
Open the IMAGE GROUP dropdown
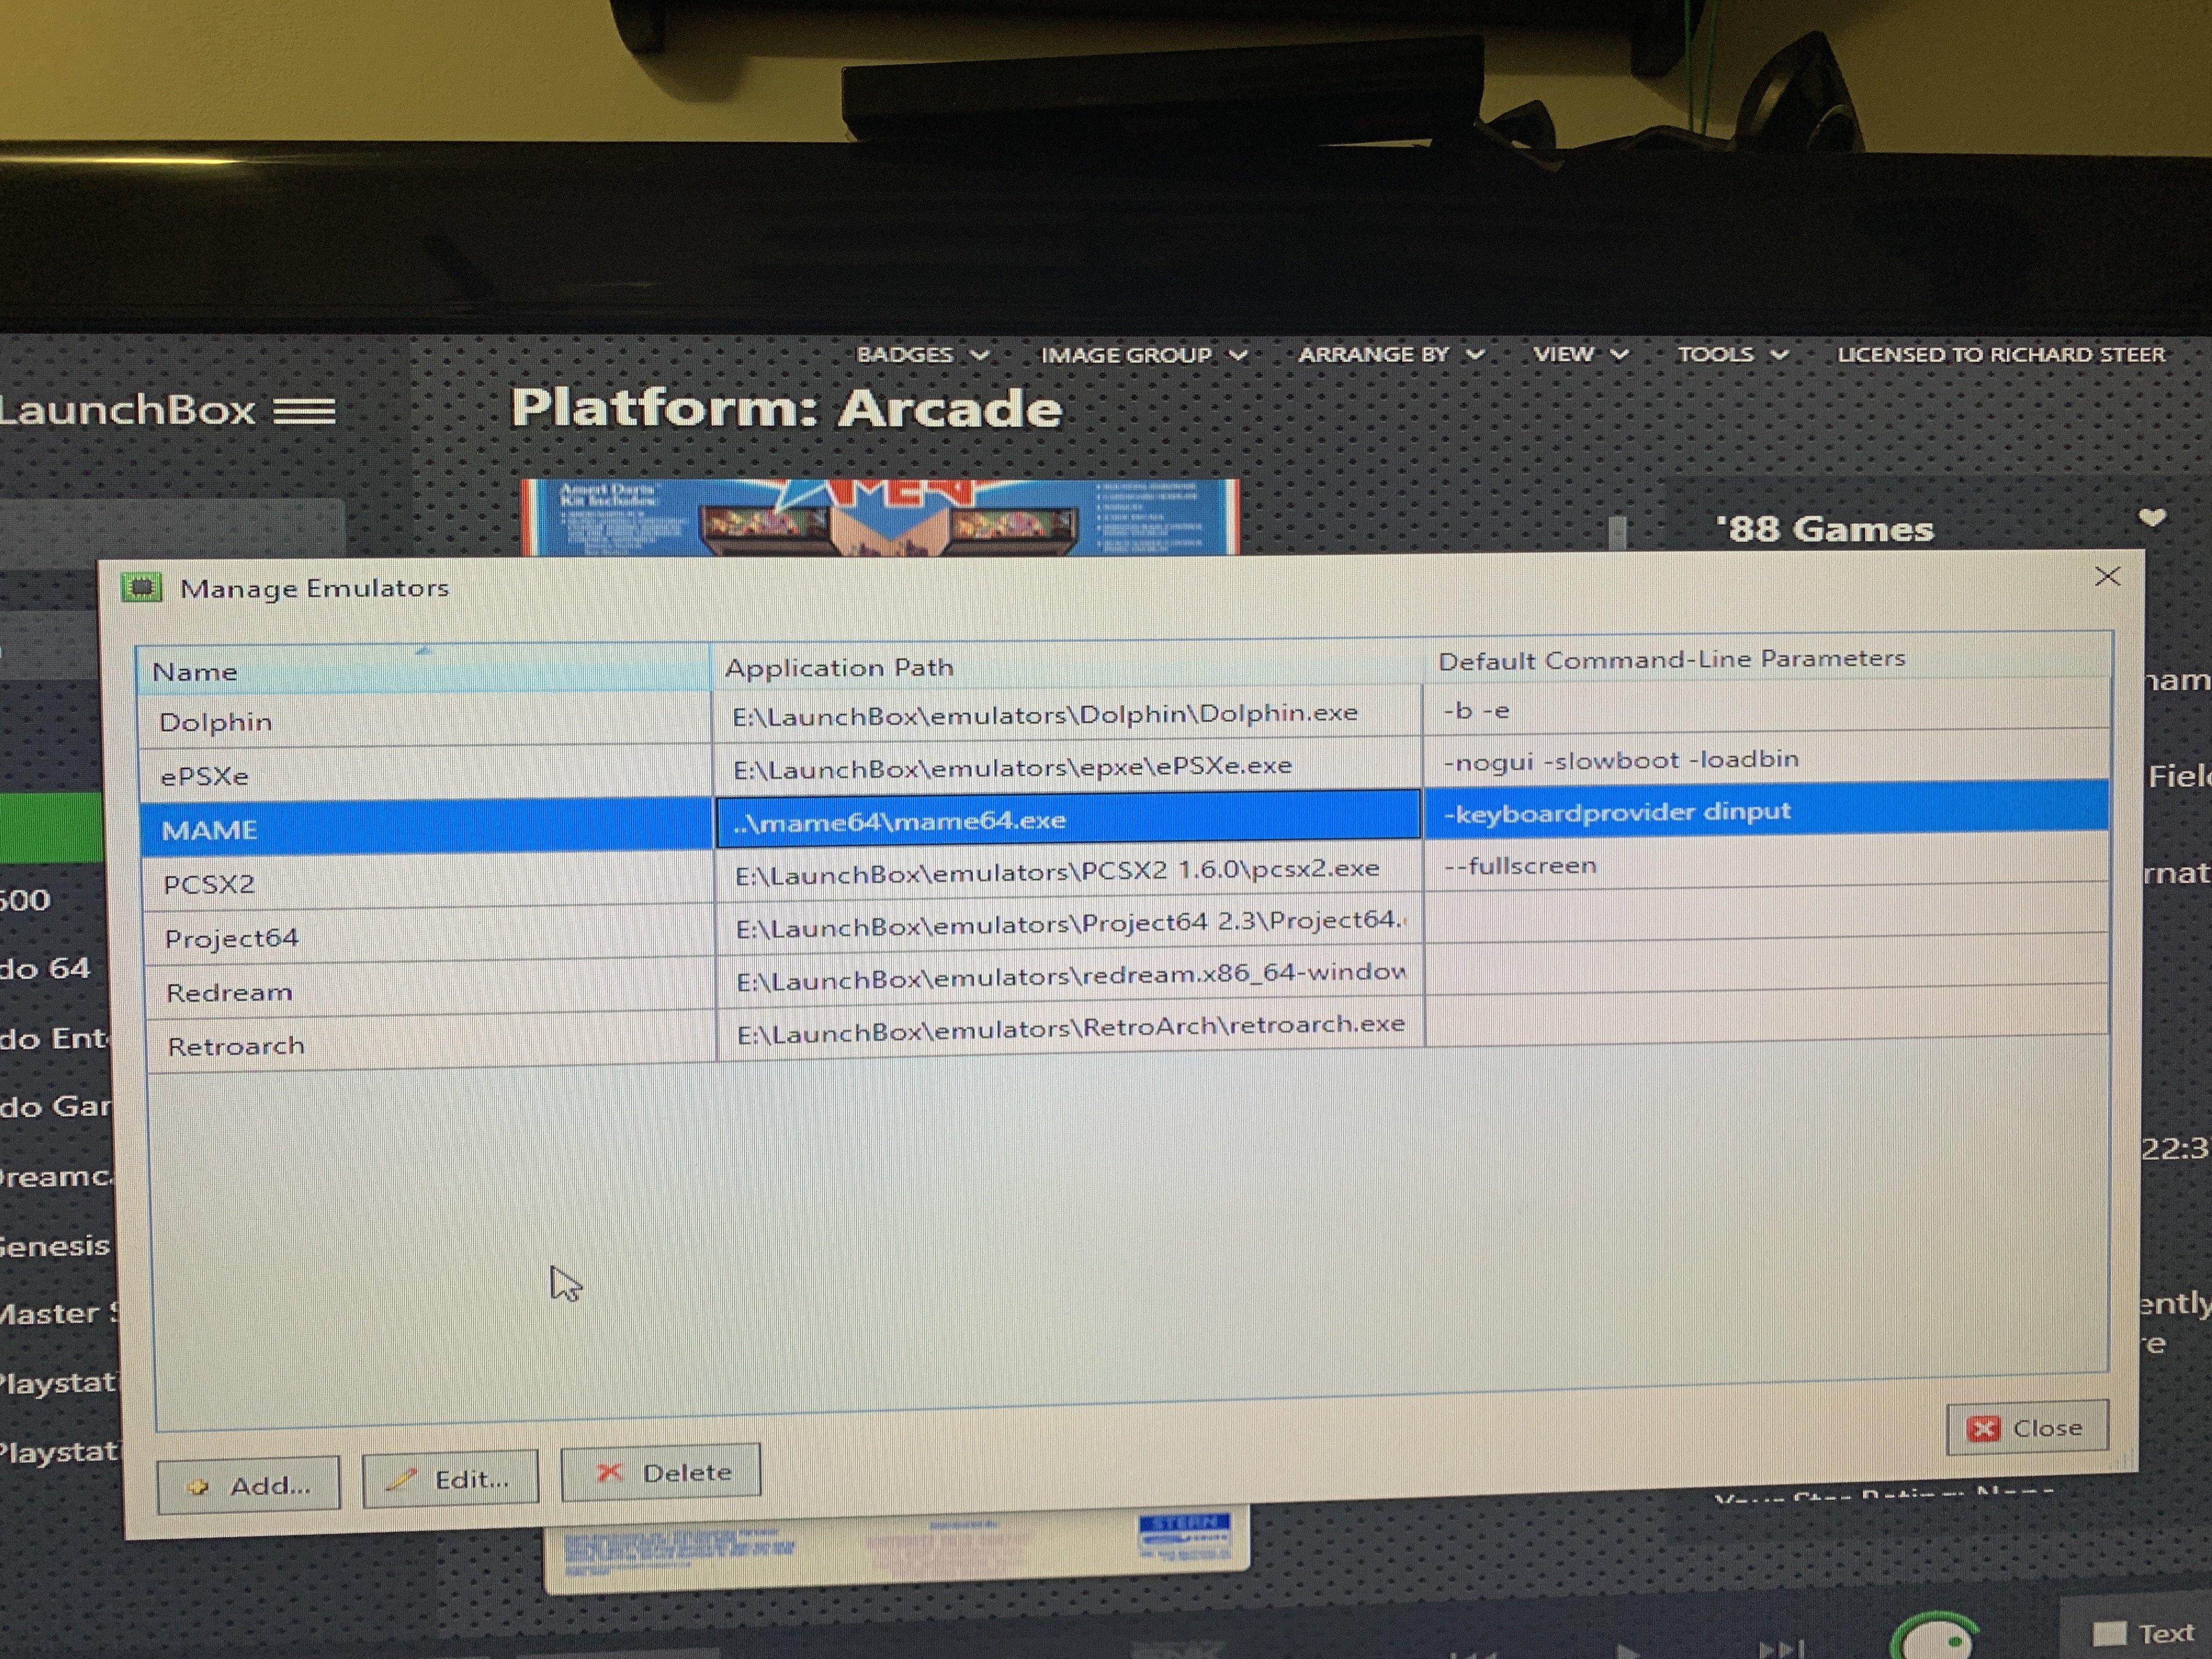click(1144, 355)
